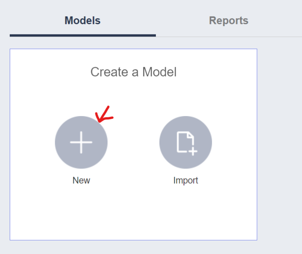Click the Import file icon
The height and width of the screenshot is (254, 302).
click(x=186, y=142)
